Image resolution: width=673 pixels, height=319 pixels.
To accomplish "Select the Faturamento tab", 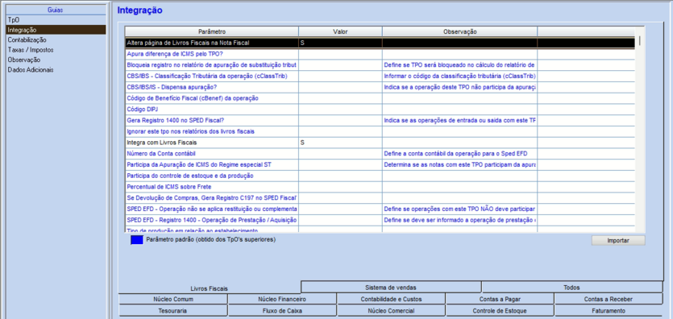I will coord(609,311).
